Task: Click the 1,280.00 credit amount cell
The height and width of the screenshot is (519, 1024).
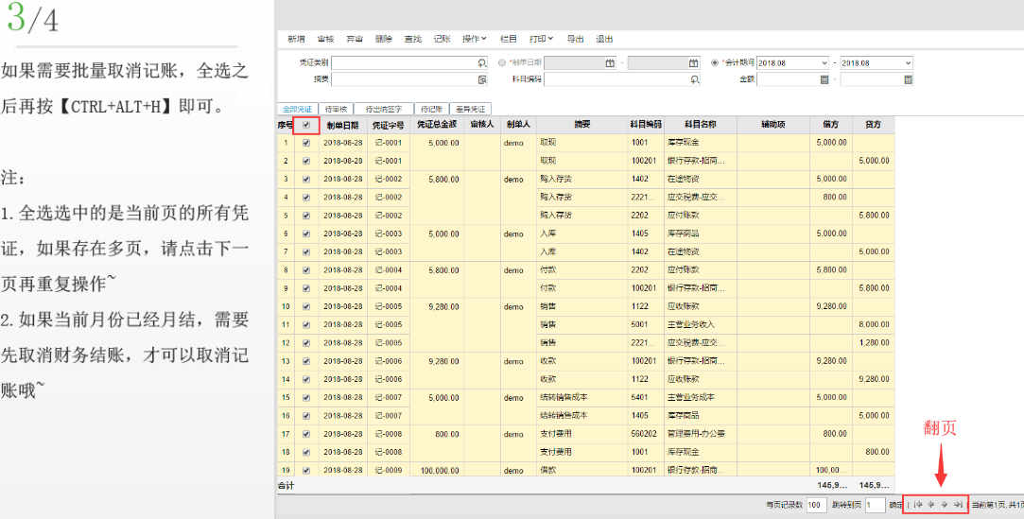Action: point(873,343)
